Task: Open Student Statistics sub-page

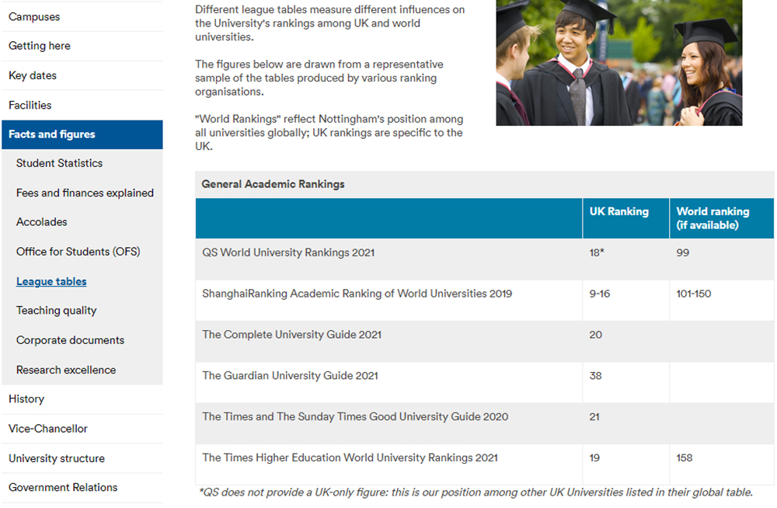Action: click(x=59, y=163)
